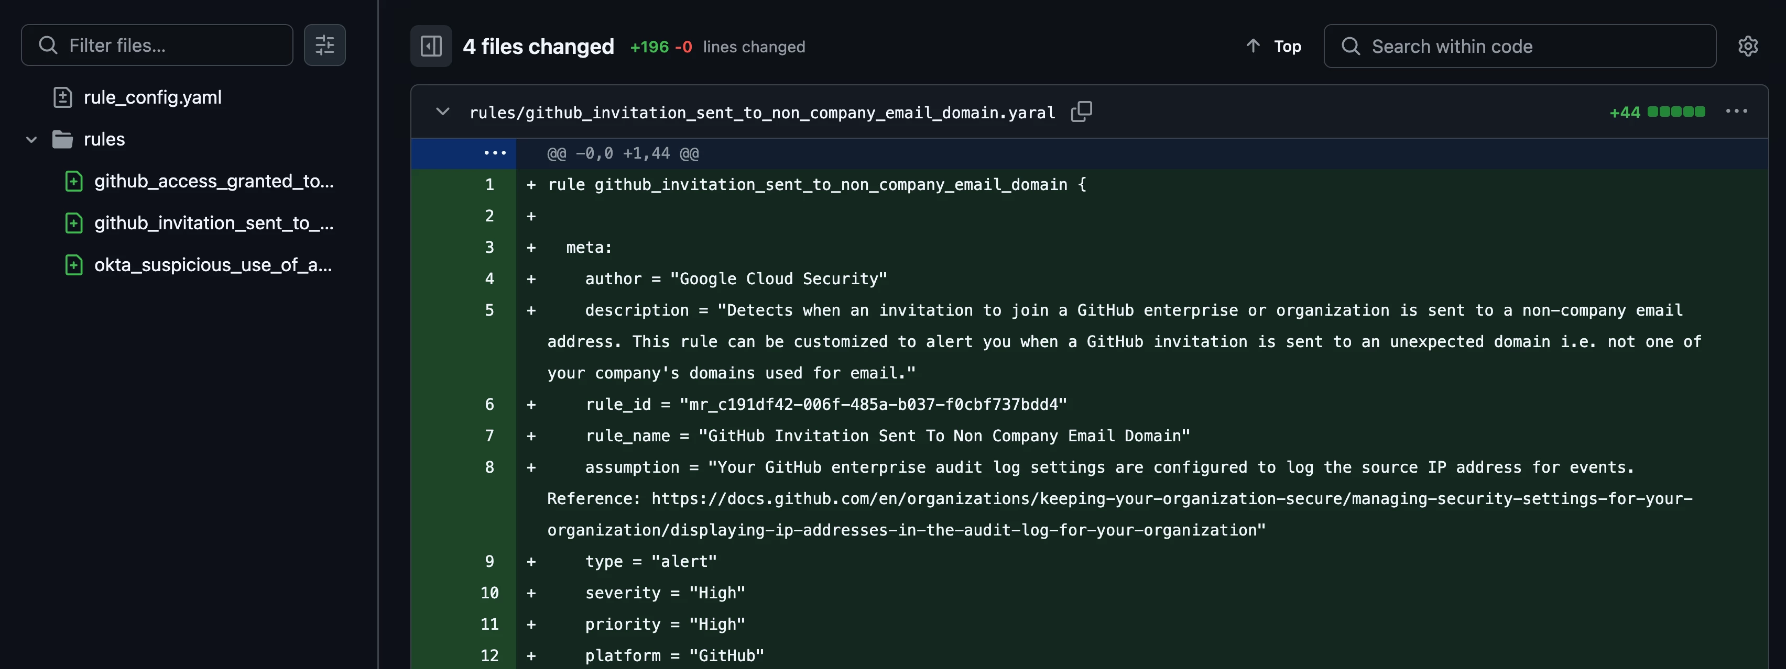Select line number 10 in the diff
The image size is (1786, 669).
(x=489, y=593)
